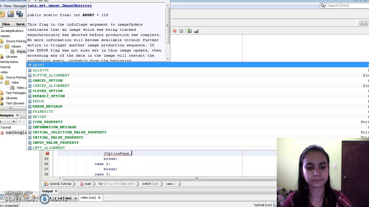The height and width of the screenshot is (207, 369).
Task: Click the field icon beside ABORT
Action: (30, 65)
